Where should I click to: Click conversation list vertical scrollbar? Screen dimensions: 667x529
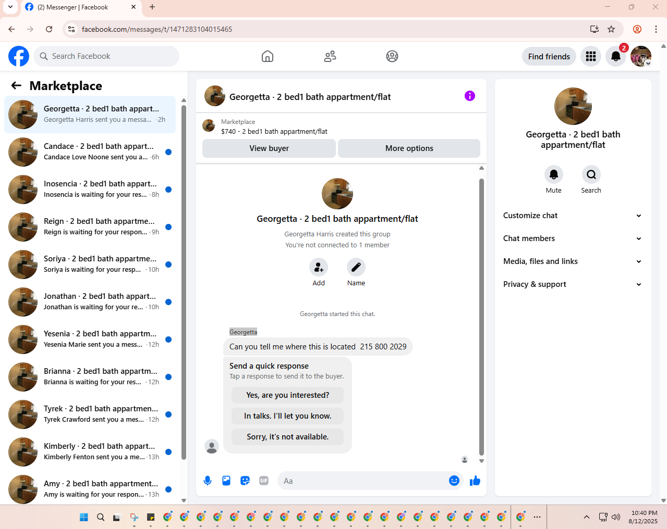pyautogui.click(x=184, y=282)
